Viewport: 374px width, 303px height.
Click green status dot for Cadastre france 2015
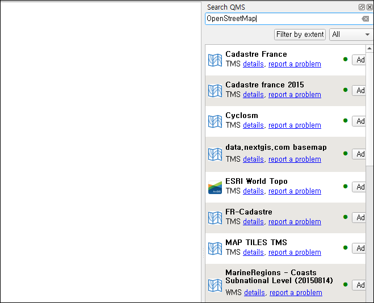pyautogui.click(x=345, y=90)
